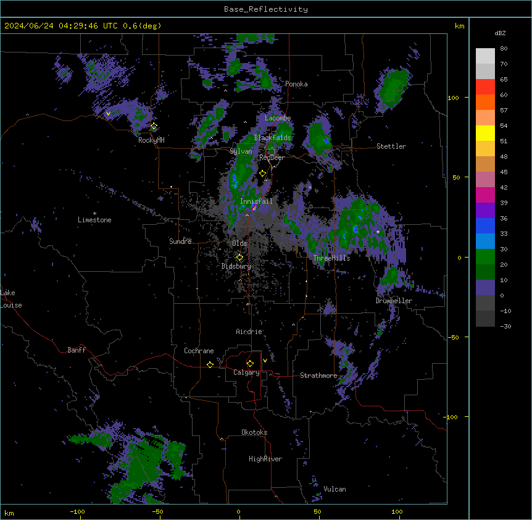532x520 pixels.
Task: Select the light gray 70-80 dBZ legend swatch
Action: [x=485, y=56]
